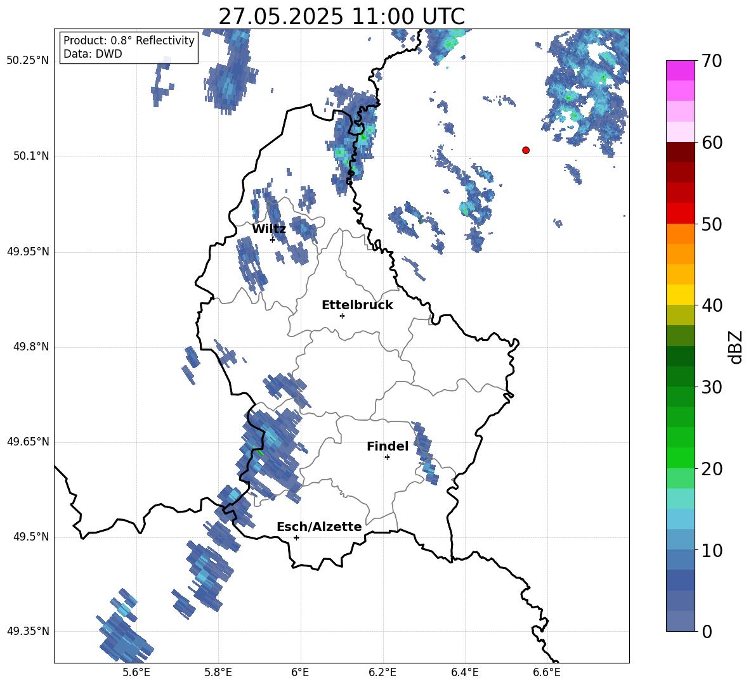Click the 6°E longitude label
The width and height of the screenshot is (751, 685).
click(300, 672)
